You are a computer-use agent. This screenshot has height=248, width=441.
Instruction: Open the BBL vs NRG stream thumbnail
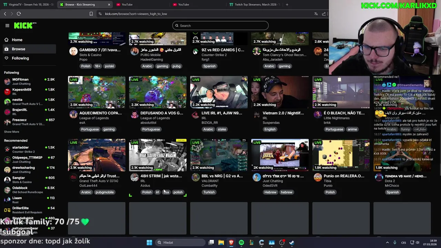point(219,155)
